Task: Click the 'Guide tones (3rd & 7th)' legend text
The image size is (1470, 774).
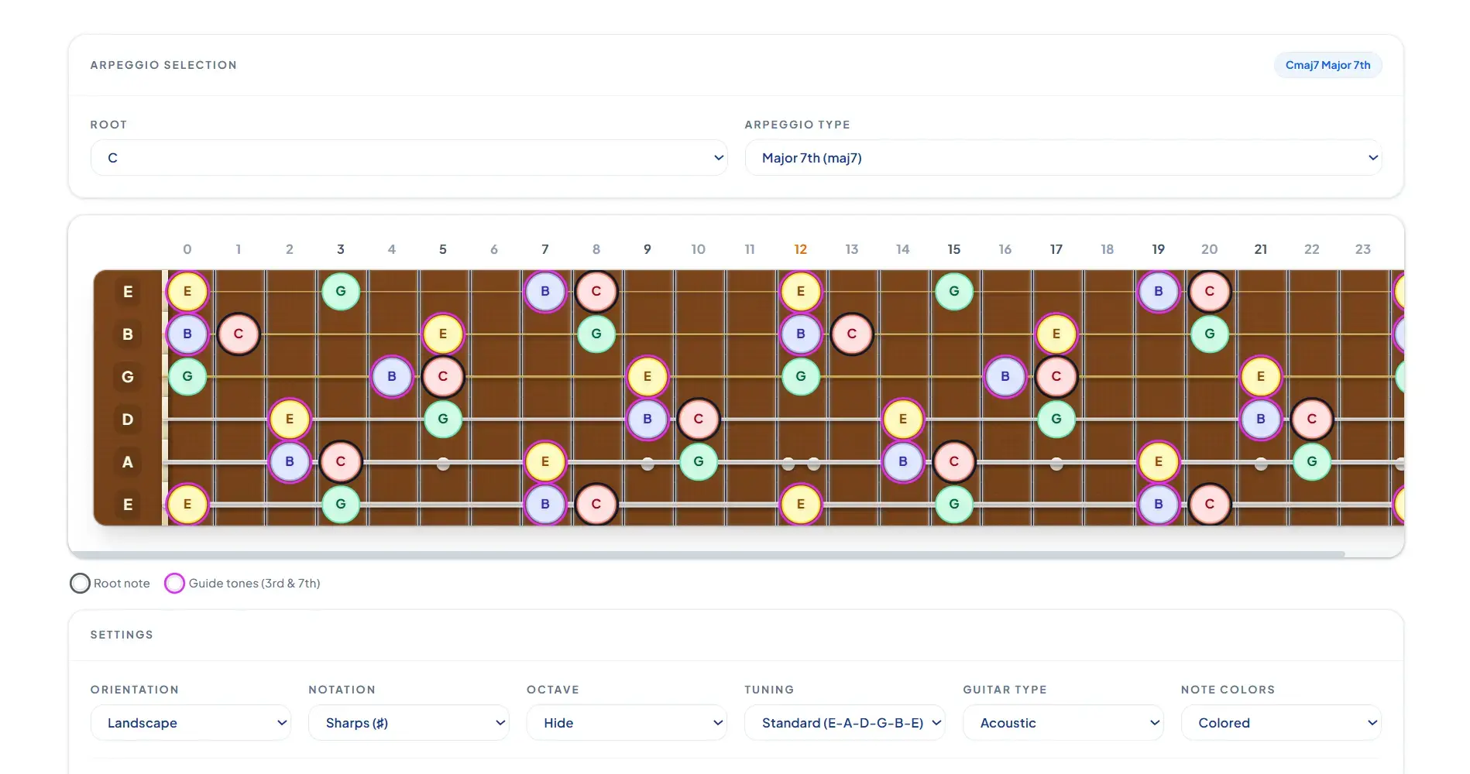Action: [x=255, y=584]
